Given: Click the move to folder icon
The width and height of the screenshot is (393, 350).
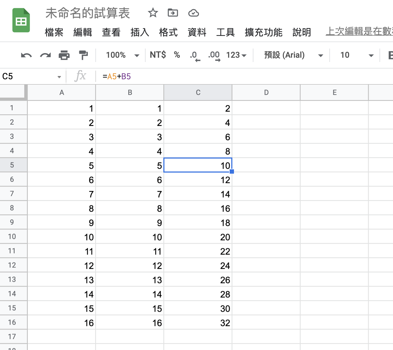Looking at the screenshot, I should coord(173,13).
